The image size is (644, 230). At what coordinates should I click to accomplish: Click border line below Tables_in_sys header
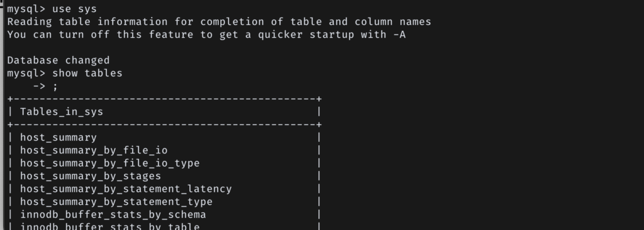tap(164, 124)
